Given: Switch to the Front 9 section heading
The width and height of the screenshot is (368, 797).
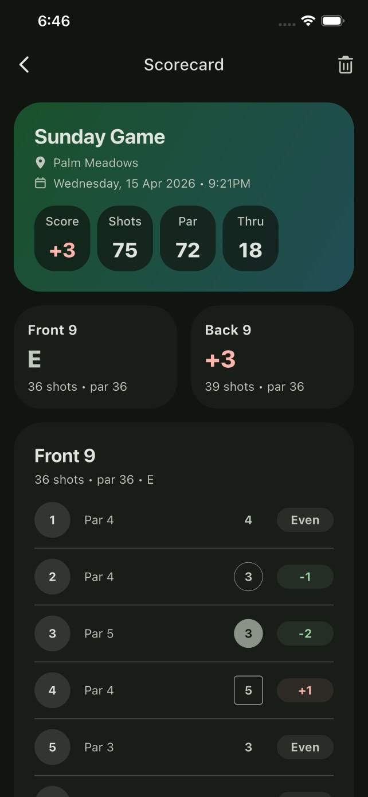Looking at the screenshot, I should pyautogui.click(x=65, y=456).
